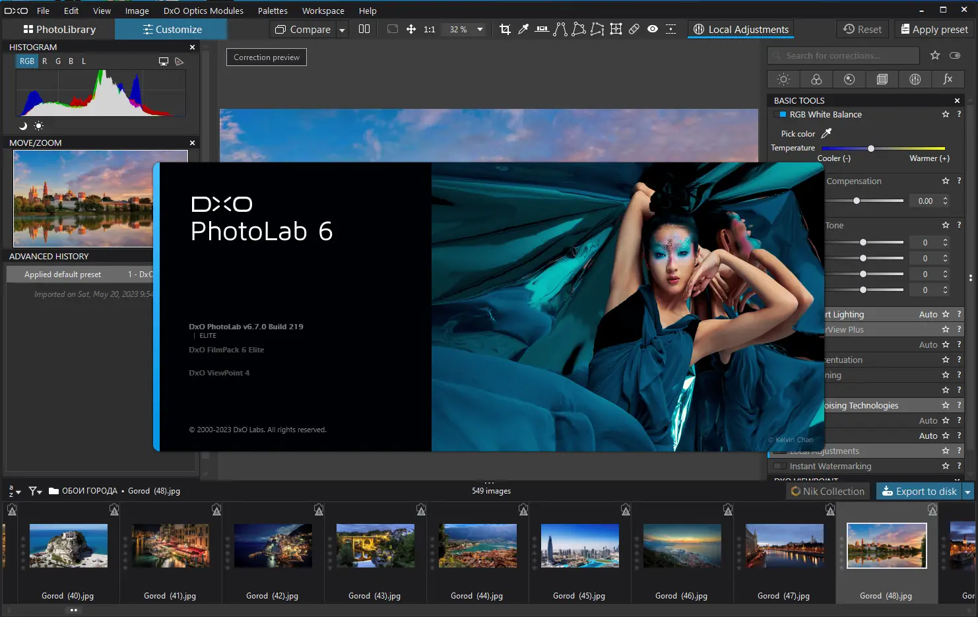
Task: Open help for Instant Watermarking
Action: pyautogui.click(x=959, y=466)
